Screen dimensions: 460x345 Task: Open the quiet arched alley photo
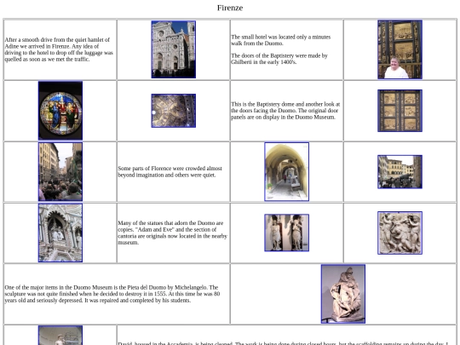coord(286,171)
